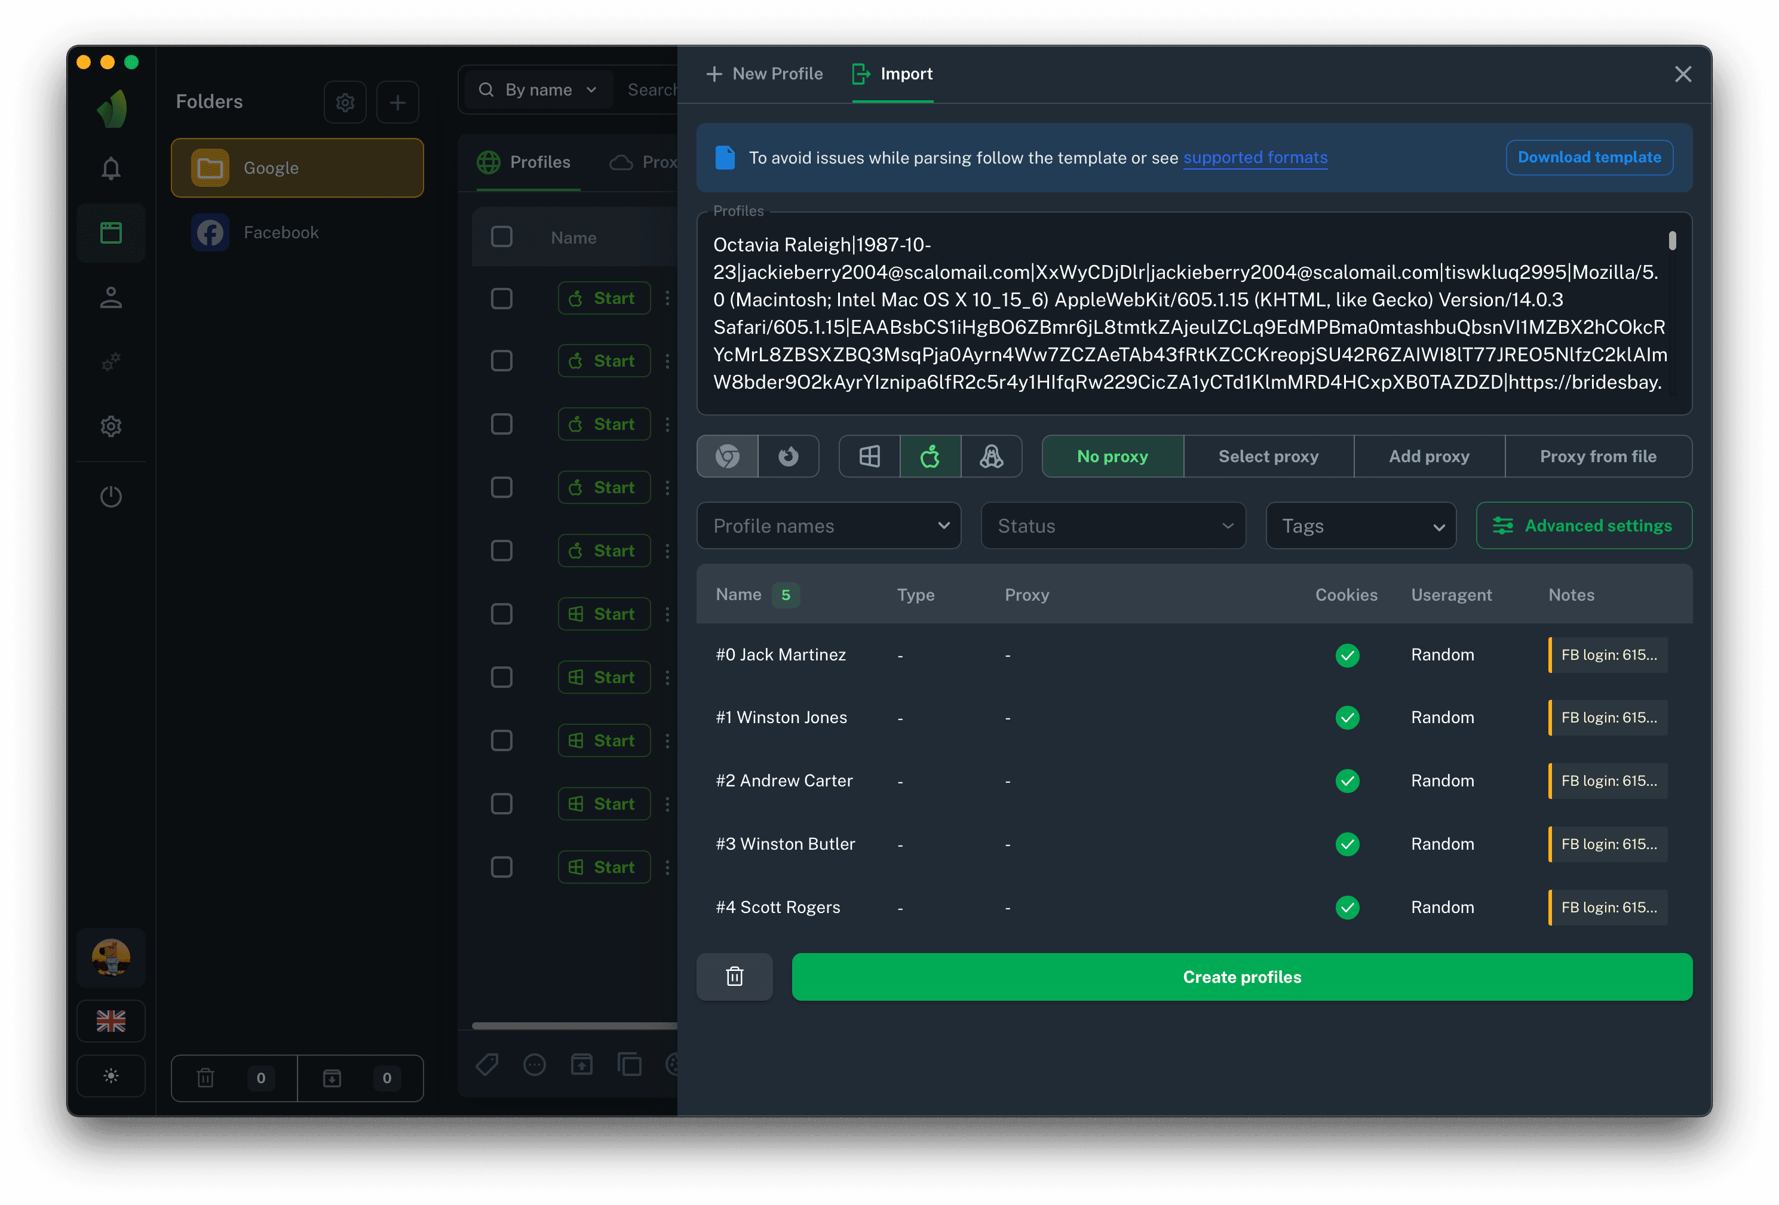Image resolution: width=1779 pixels, height=1205 pixels.
Task: Click the trash icon beside Create profiles
Action: [734, 977]
